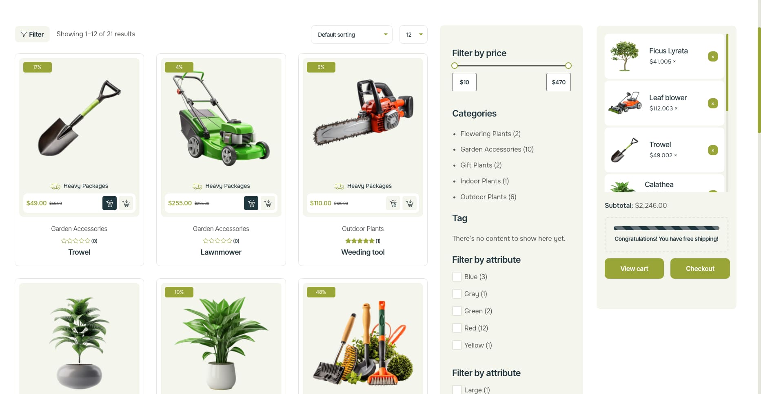Screen dimensions: 761x394
Task: Open the Default sorting dropdown
Action: point(352,35)
